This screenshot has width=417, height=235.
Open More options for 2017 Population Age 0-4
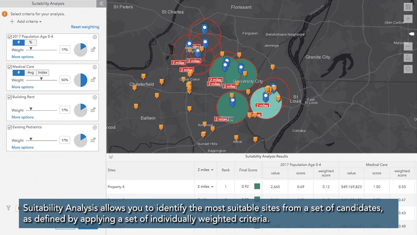tap(22, 57)
